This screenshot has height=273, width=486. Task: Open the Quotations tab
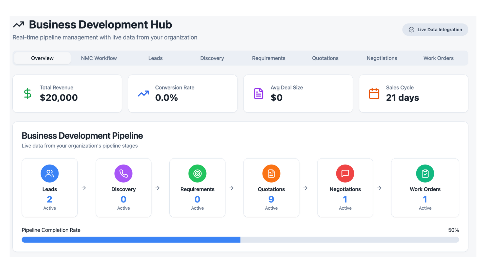pyautogui.click(x=325, y=58)
